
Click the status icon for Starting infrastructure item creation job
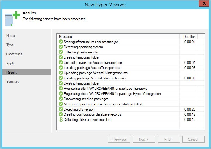(61, 42)
